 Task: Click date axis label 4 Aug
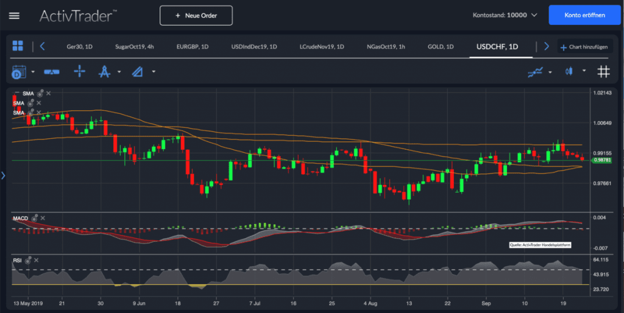(370, 303)
